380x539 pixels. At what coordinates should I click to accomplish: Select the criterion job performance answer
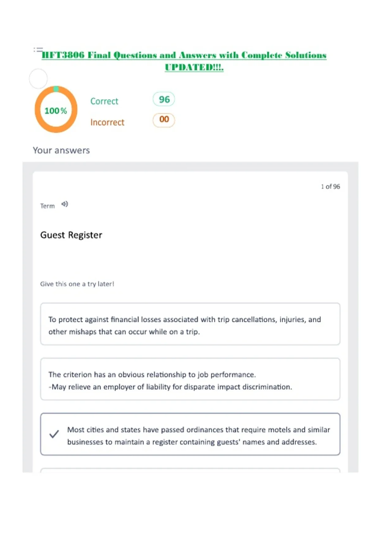pyautogui.click(x=190, y=379)
